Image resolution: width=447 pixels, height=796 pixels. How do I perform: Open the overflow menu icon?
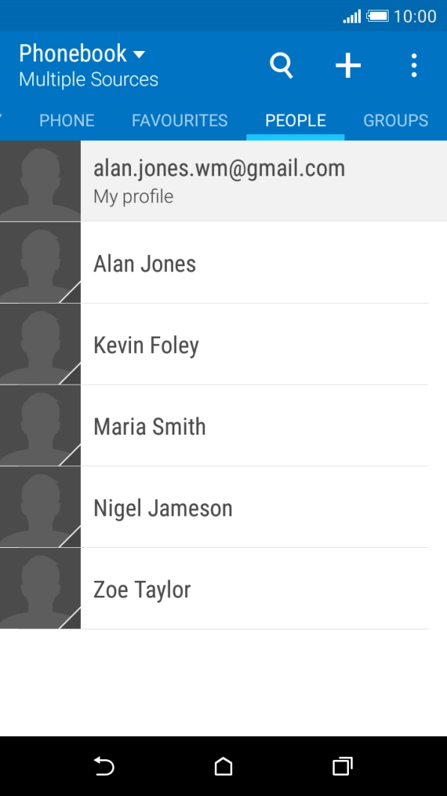413,65
